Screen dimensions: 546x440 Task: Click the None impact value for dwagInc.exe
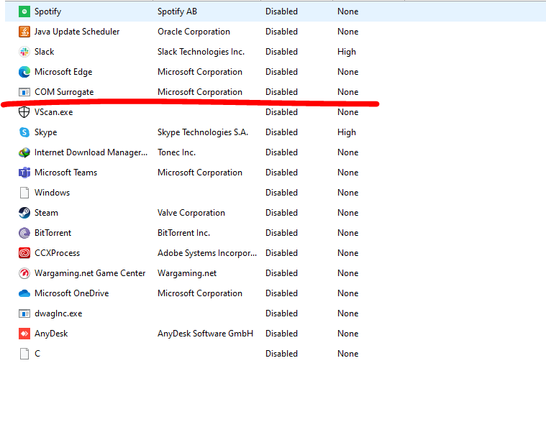pyautogui.click(x=348, y=313)
